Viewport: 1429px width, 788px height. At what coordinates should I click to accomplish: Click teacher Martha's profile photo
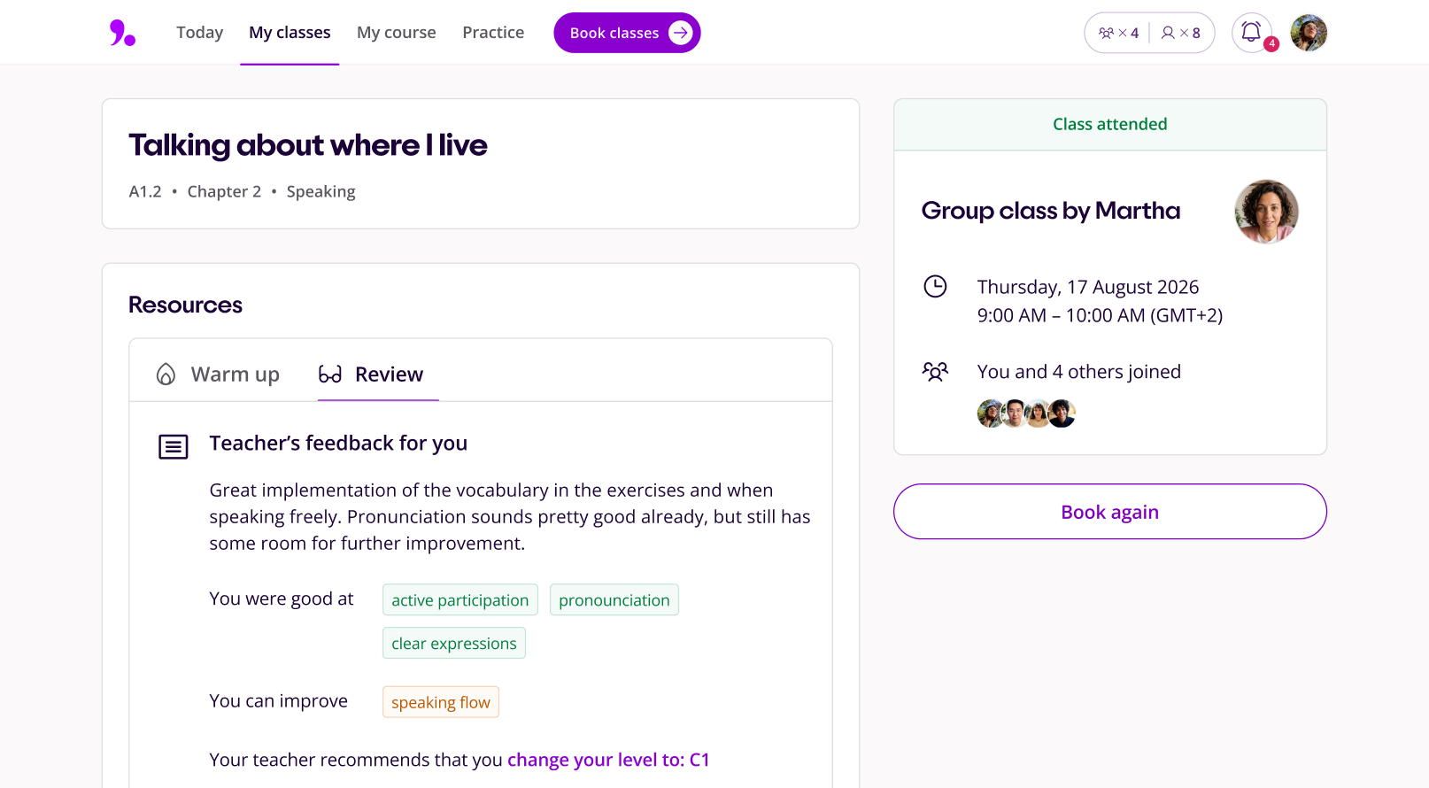pos(1266,212)
